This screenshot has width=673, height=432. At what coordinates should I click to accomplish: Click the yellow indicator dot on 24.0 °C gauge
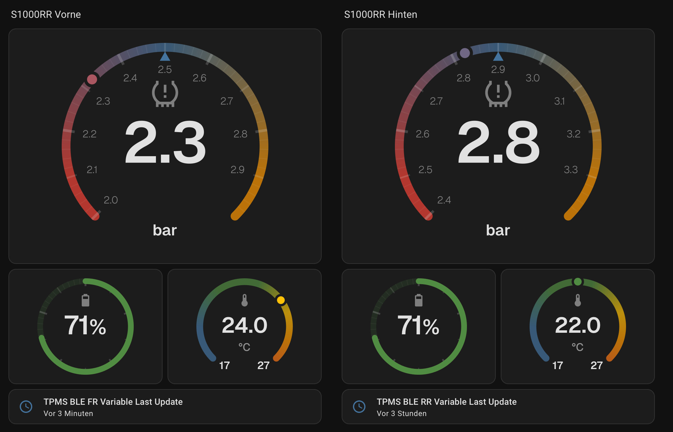point(281,300)
